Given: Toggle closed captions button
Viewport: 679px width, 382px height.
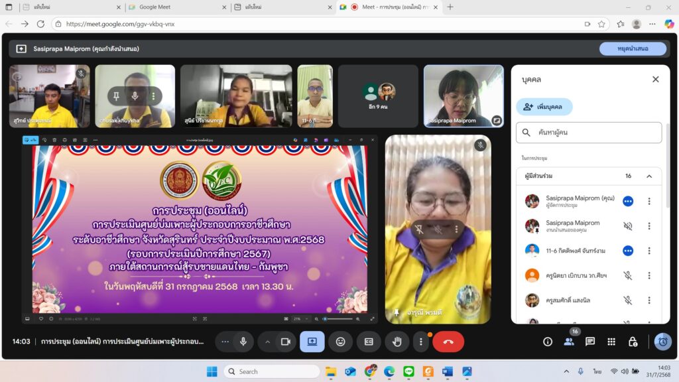Looking at the screenshot, I should (369, 342).
